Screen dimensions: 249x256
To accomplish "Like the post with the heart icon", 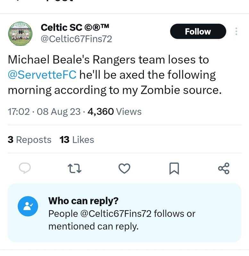I will [124, 168].
